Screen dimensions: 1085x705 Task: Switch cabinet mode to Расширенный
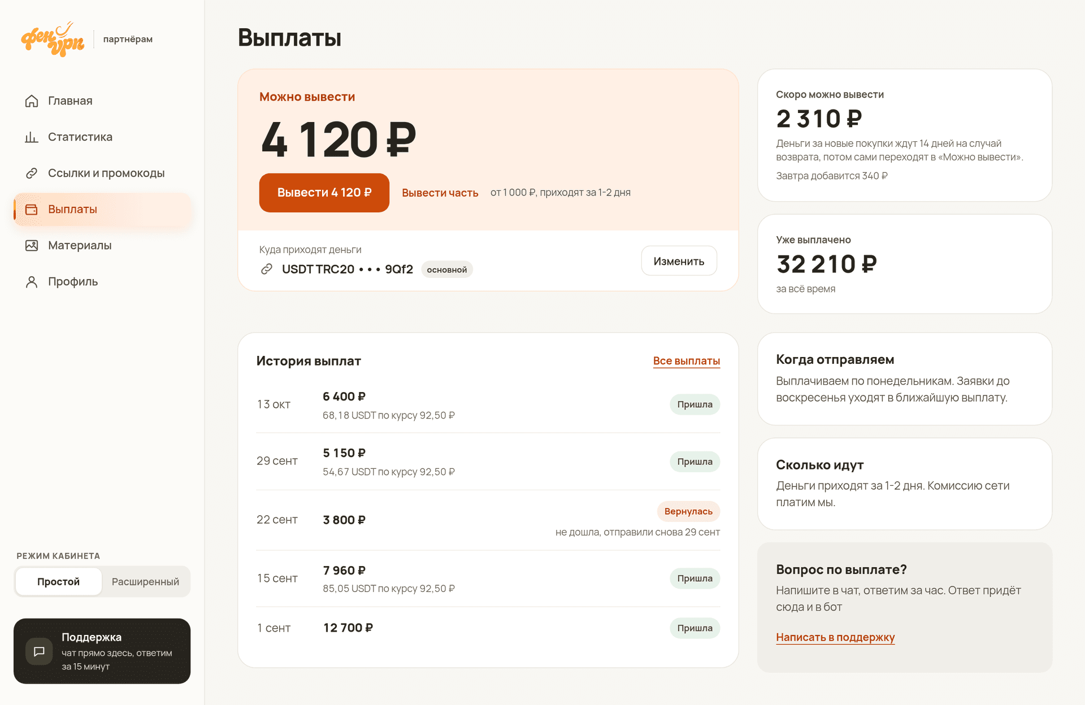(145, 581)
